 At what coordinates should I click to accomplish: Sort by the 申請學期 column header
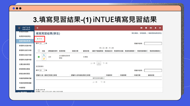123,75
